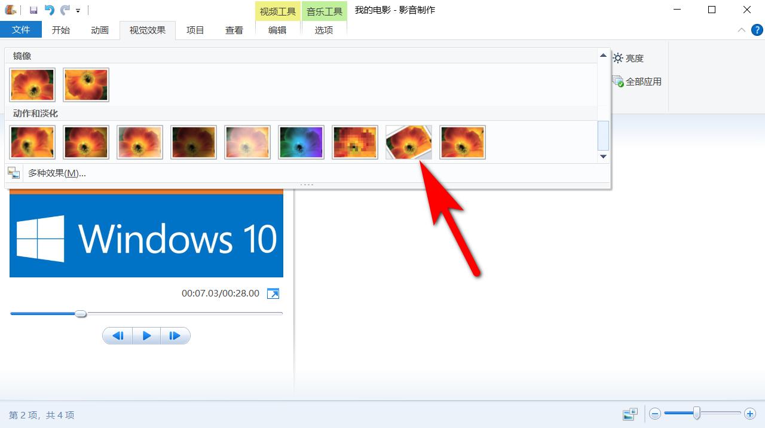Image resolution: width=765 pixels, height=428 pixels.
Task: Redo an action with the redo arrow icon
Action: tap(64, 10)
